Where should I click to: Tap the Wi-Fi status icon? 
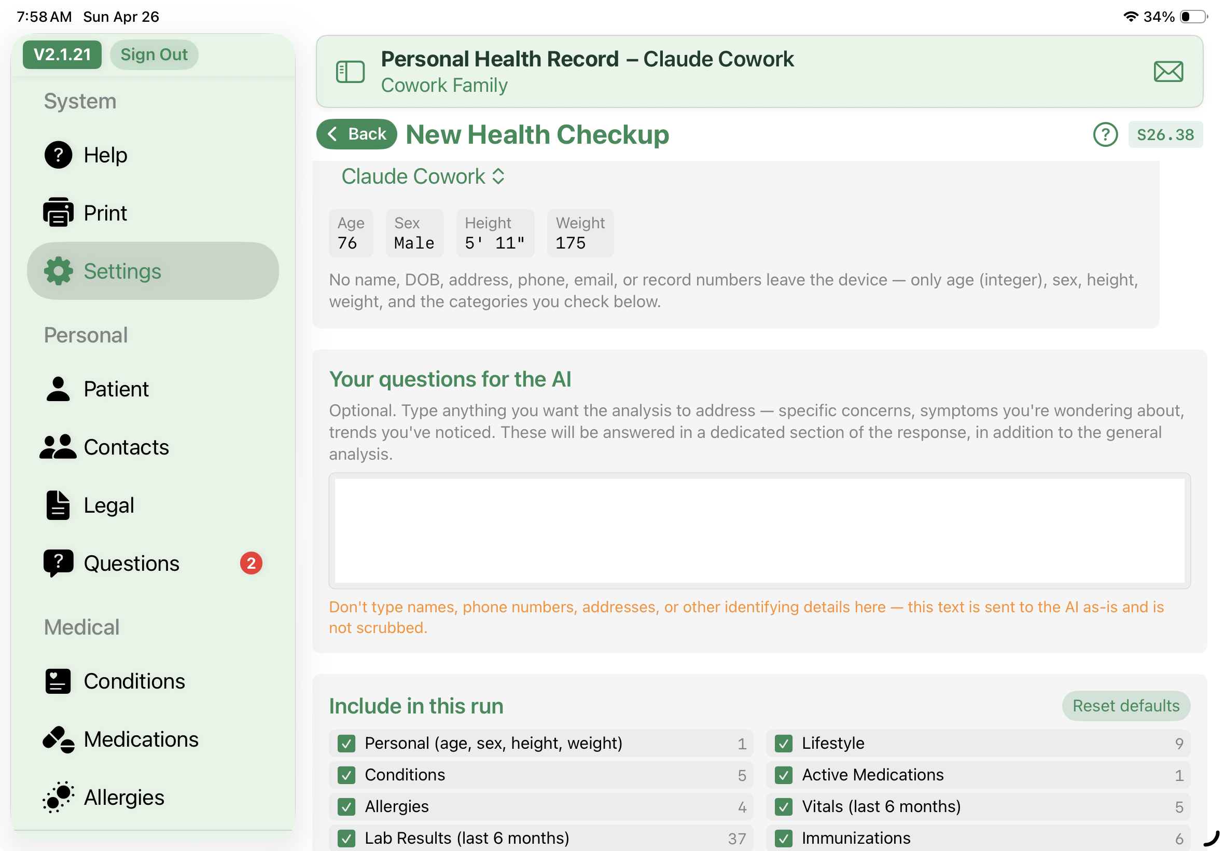1131,17
